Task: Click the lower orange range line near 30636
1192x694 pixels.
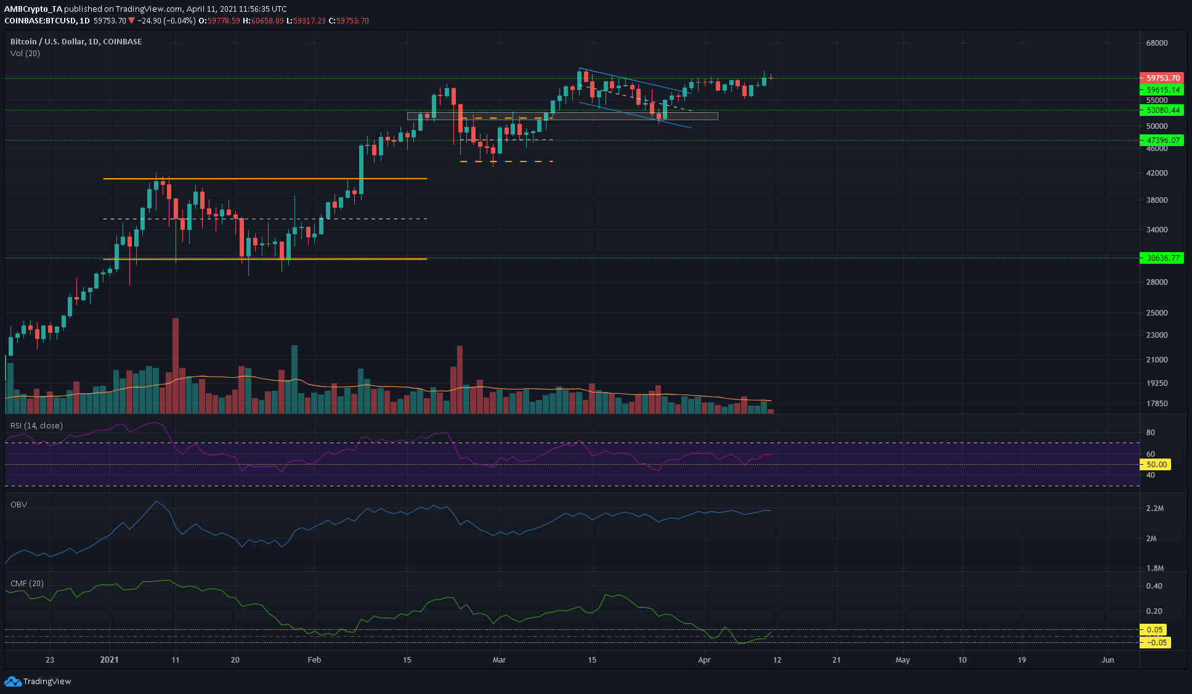Action: tap(265, 259)
